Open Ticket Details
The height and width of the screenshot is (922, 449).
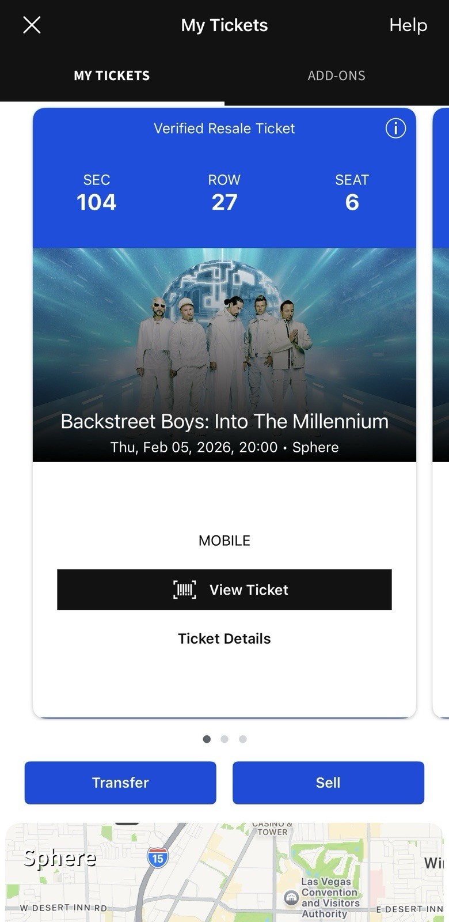(x=224, y=638)
